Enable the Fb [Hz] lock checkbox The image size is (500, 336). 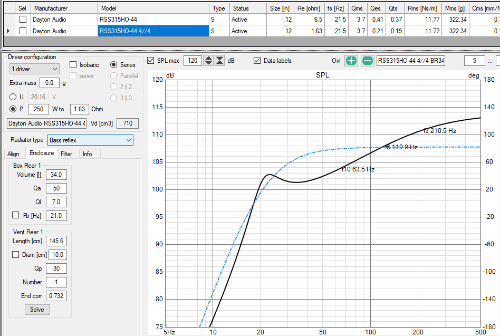click(x=16, y=215)
